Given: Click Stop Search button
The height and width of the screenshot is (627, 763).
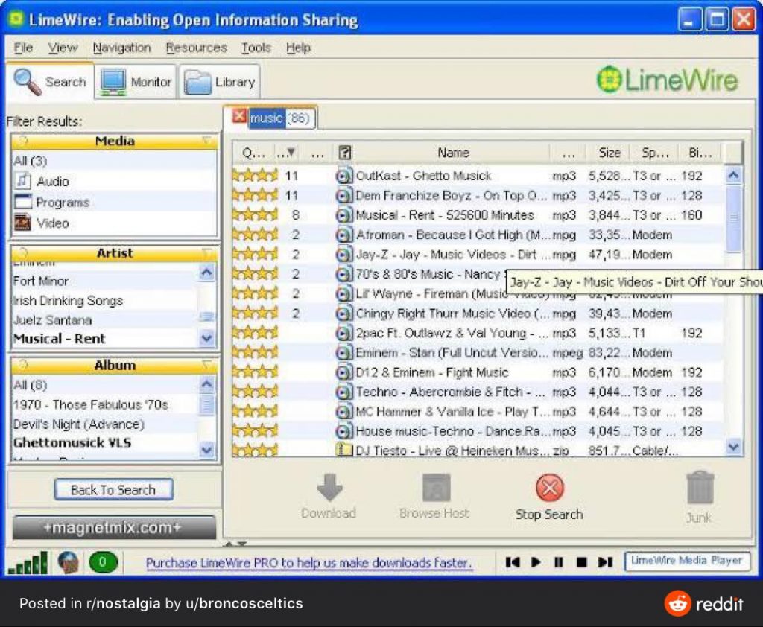Looking at the screenshot, I should 549,497.
